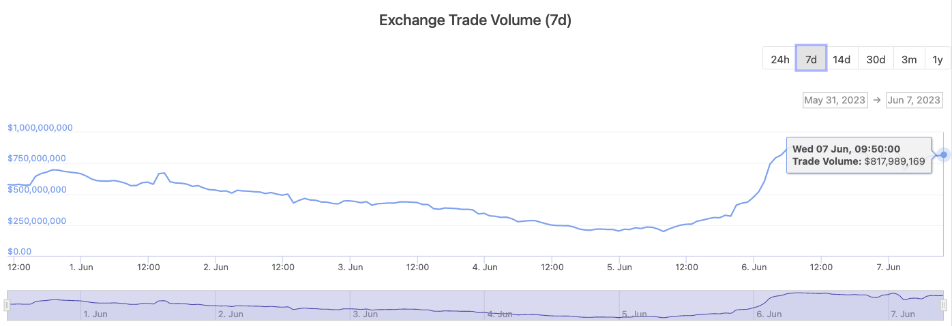The image size is (952, 326).
Task: Click the Exchange Trade Volume (7d) title
Action: point(475,20)
